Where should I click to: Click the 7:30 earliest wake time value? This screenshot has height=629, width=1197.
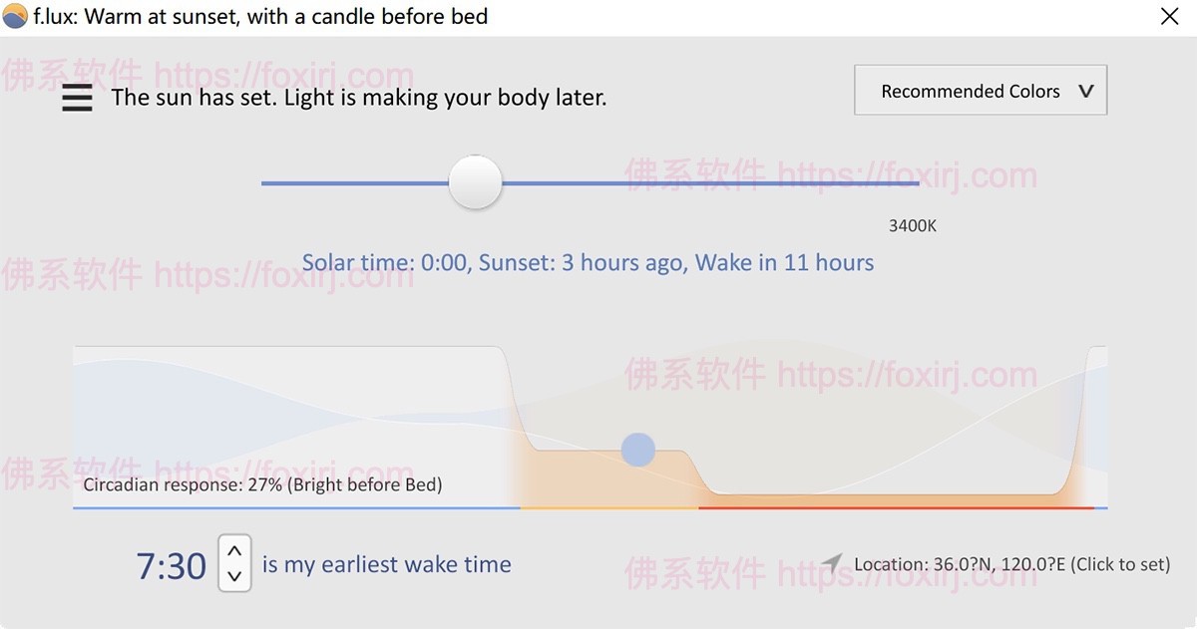click(x=171, y=564)
